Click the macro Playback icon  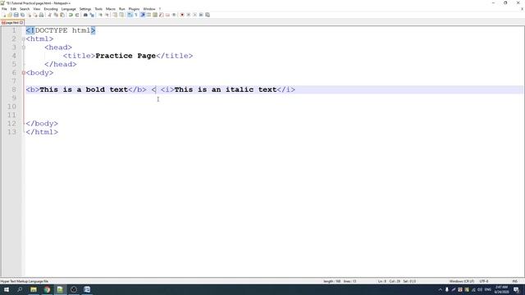[195, 15]
